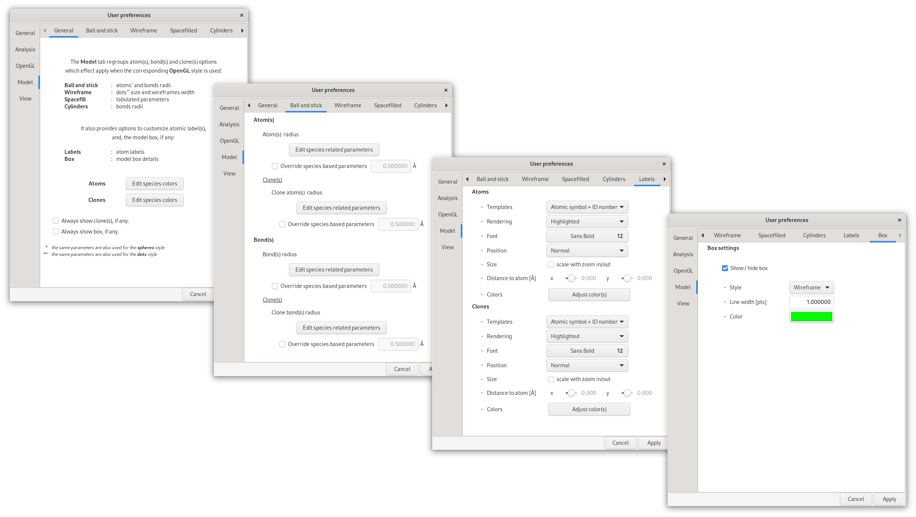
Task: Enable Always show box, if any
Action: click(x=56, y=231)
